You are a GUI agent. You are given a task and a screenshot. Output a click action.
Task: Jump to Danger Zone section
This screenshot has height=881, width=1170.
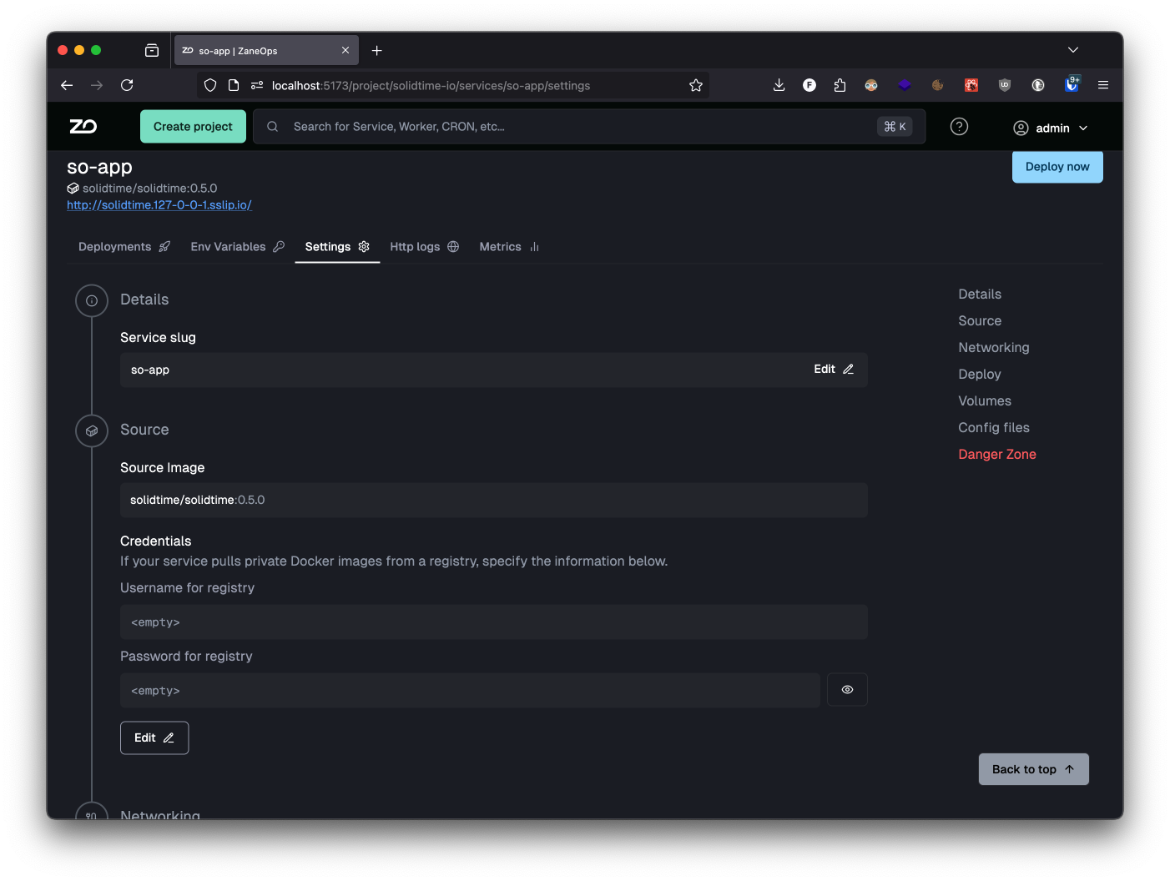point(997,455)
